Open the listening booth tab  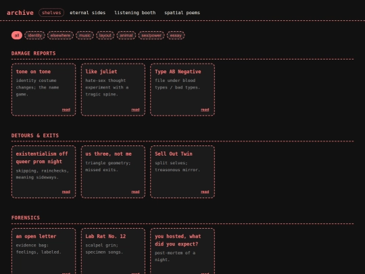pyautogui.click(x=135, y=13)
